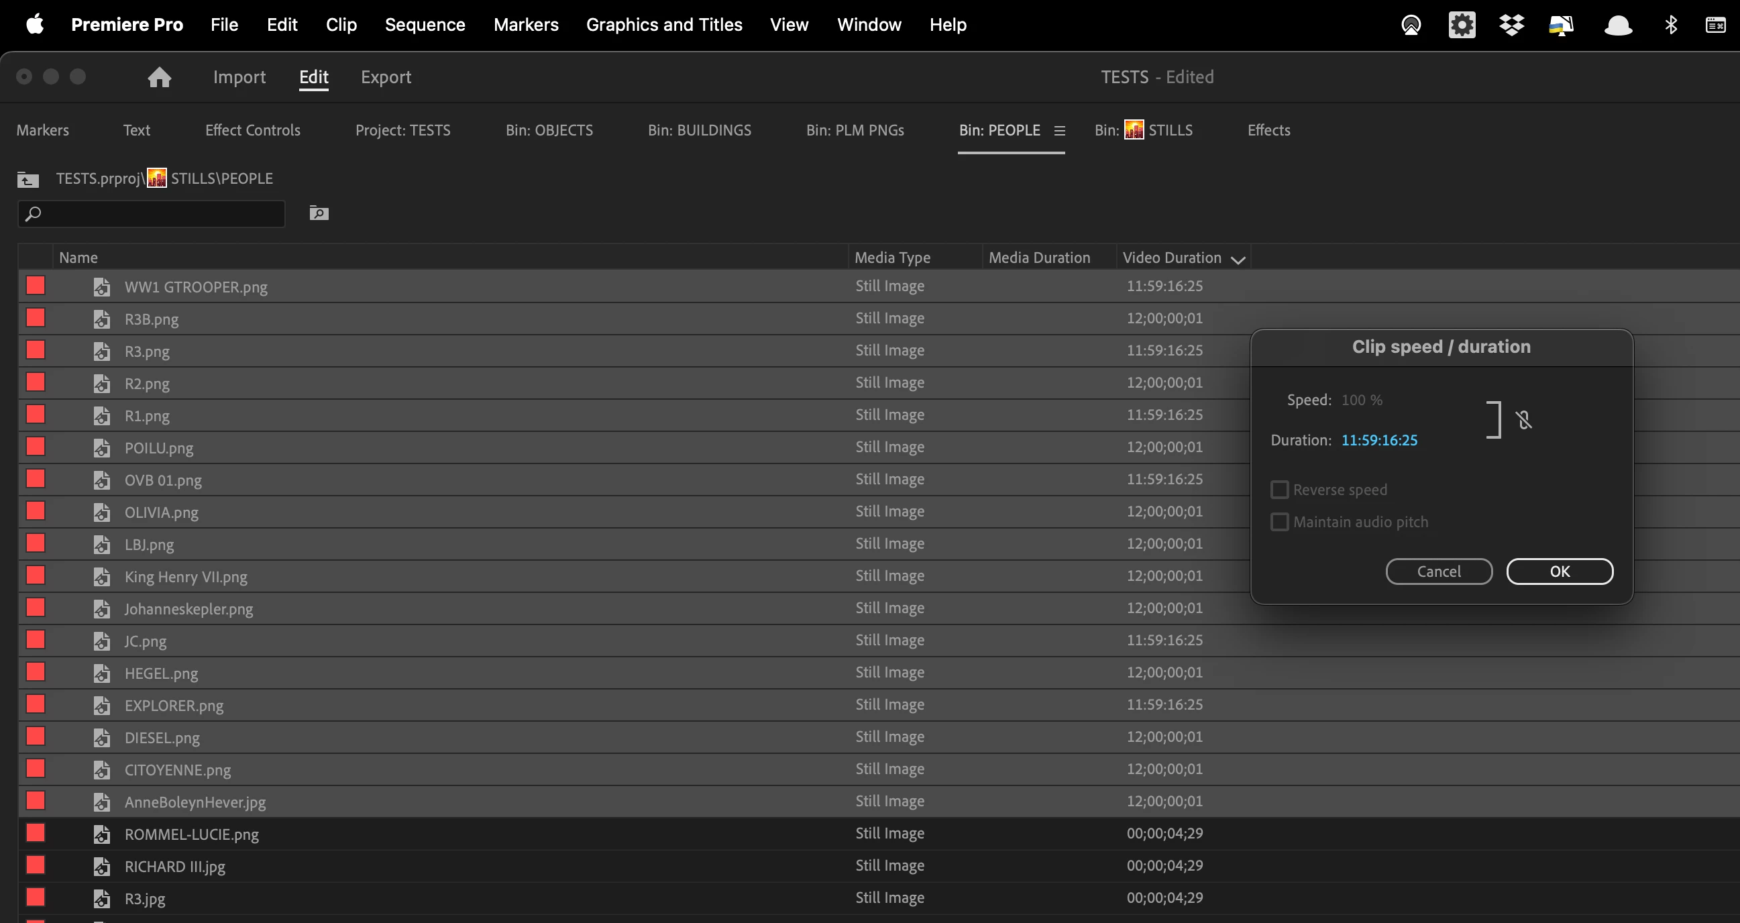Click the find-in-bin folder search icon
This screenshot has width=1740, height=923.
coord(319,213)
